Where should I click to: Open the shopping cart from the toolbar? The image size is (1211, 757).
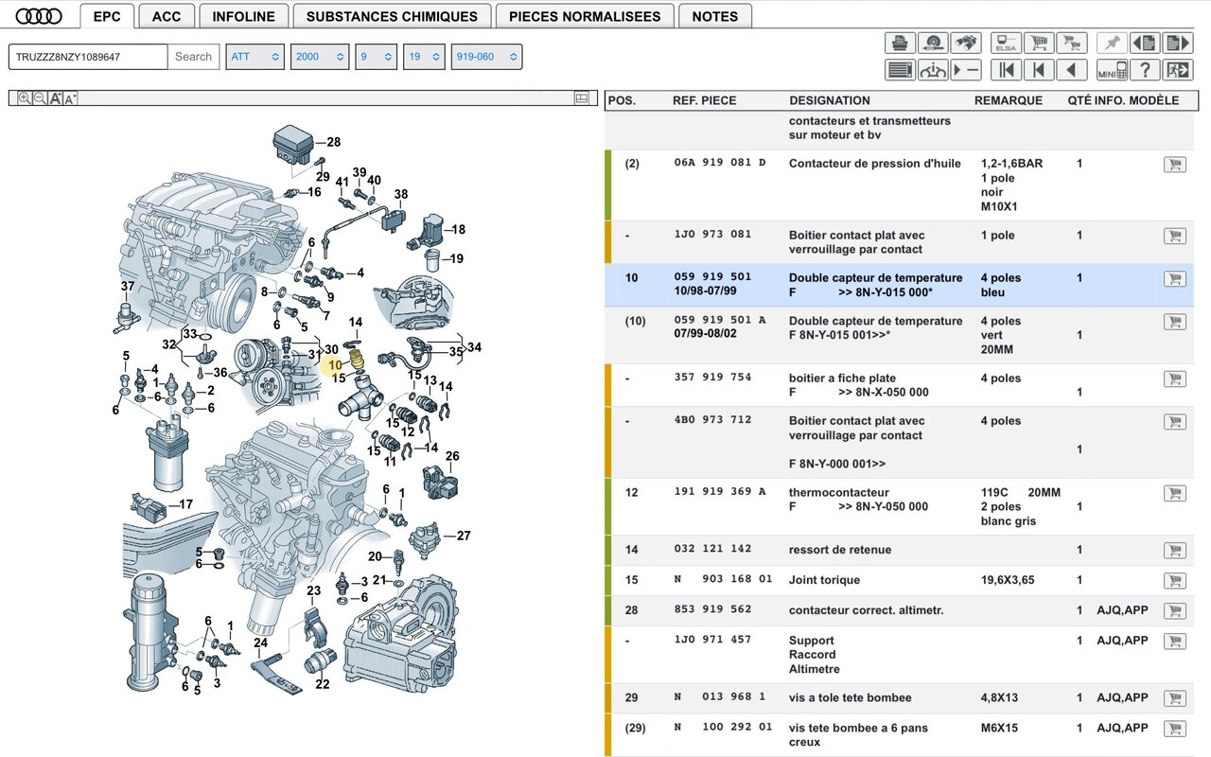1039,43
